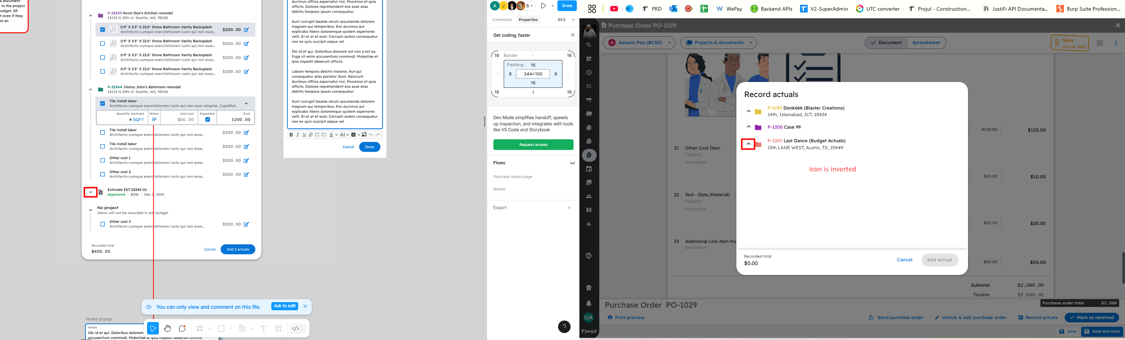
Task: Uncheck first Stone Bathroom Vanity Backsplash row
Action: (x=103, y=30)
